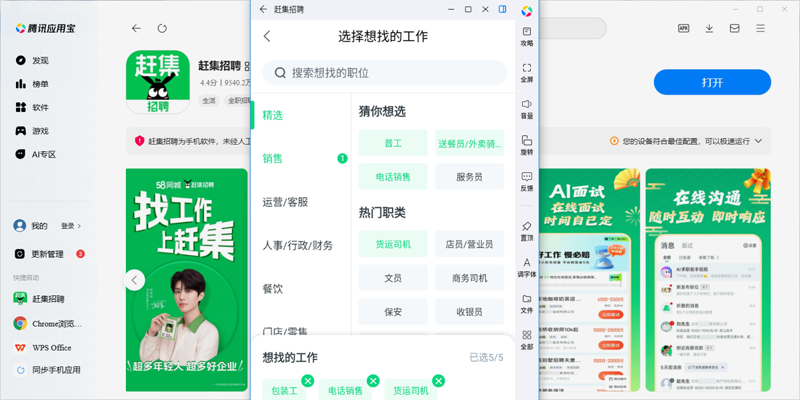Select 精选 category tab
The height and width of the screenshot is (400, 800).
273,115
